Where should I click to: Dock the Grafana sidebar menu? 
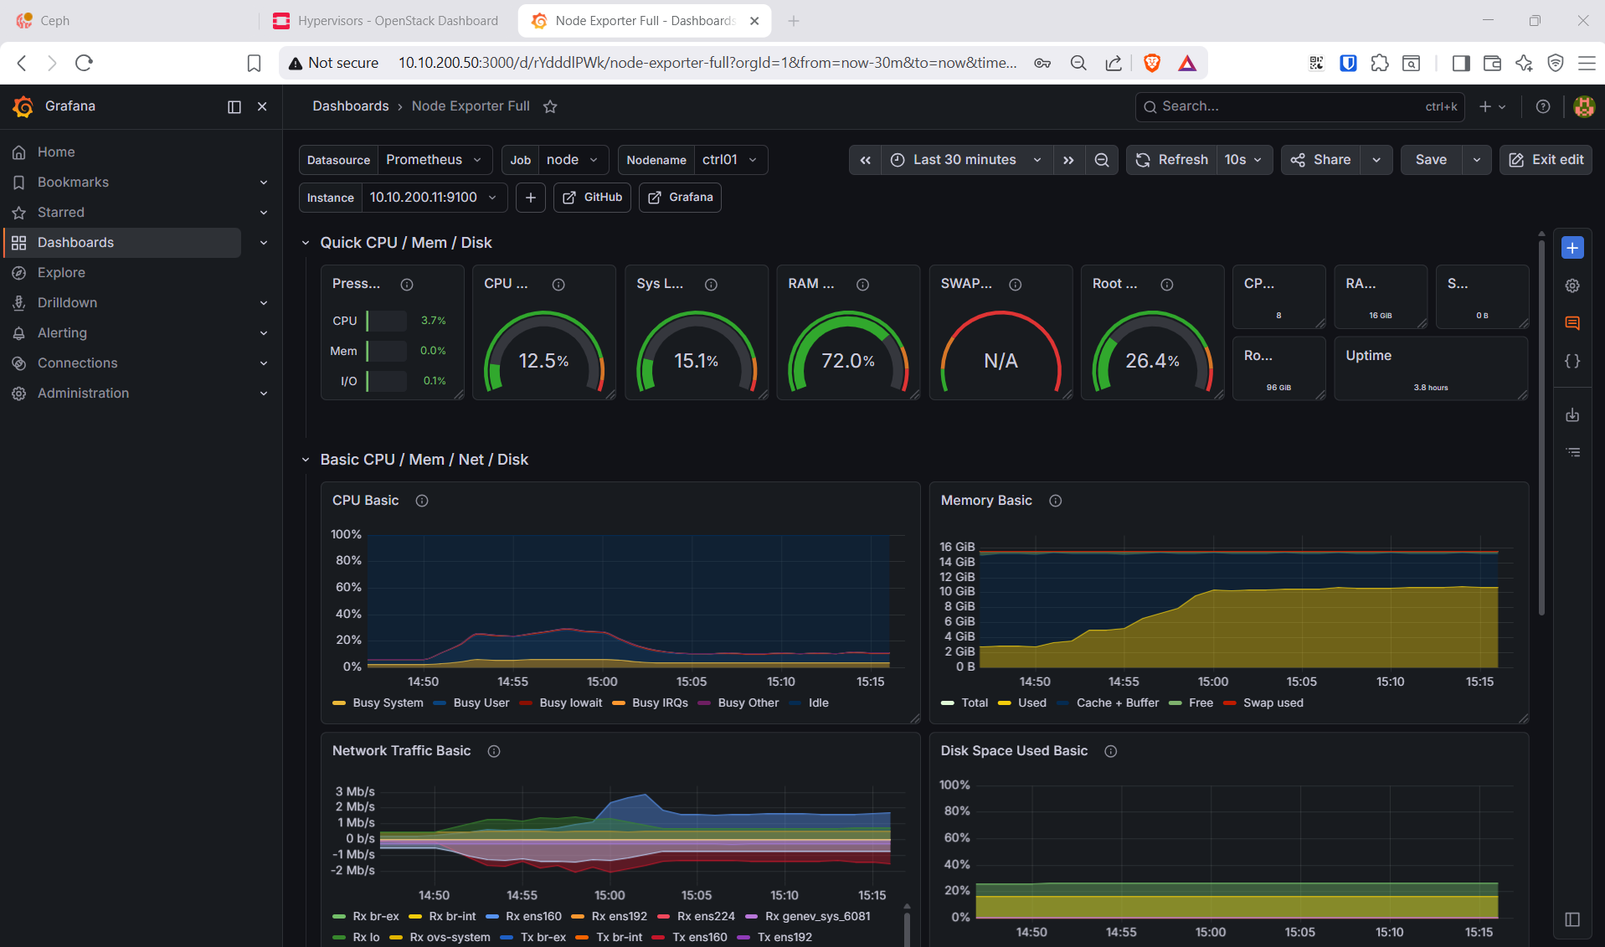coord(234,106)
